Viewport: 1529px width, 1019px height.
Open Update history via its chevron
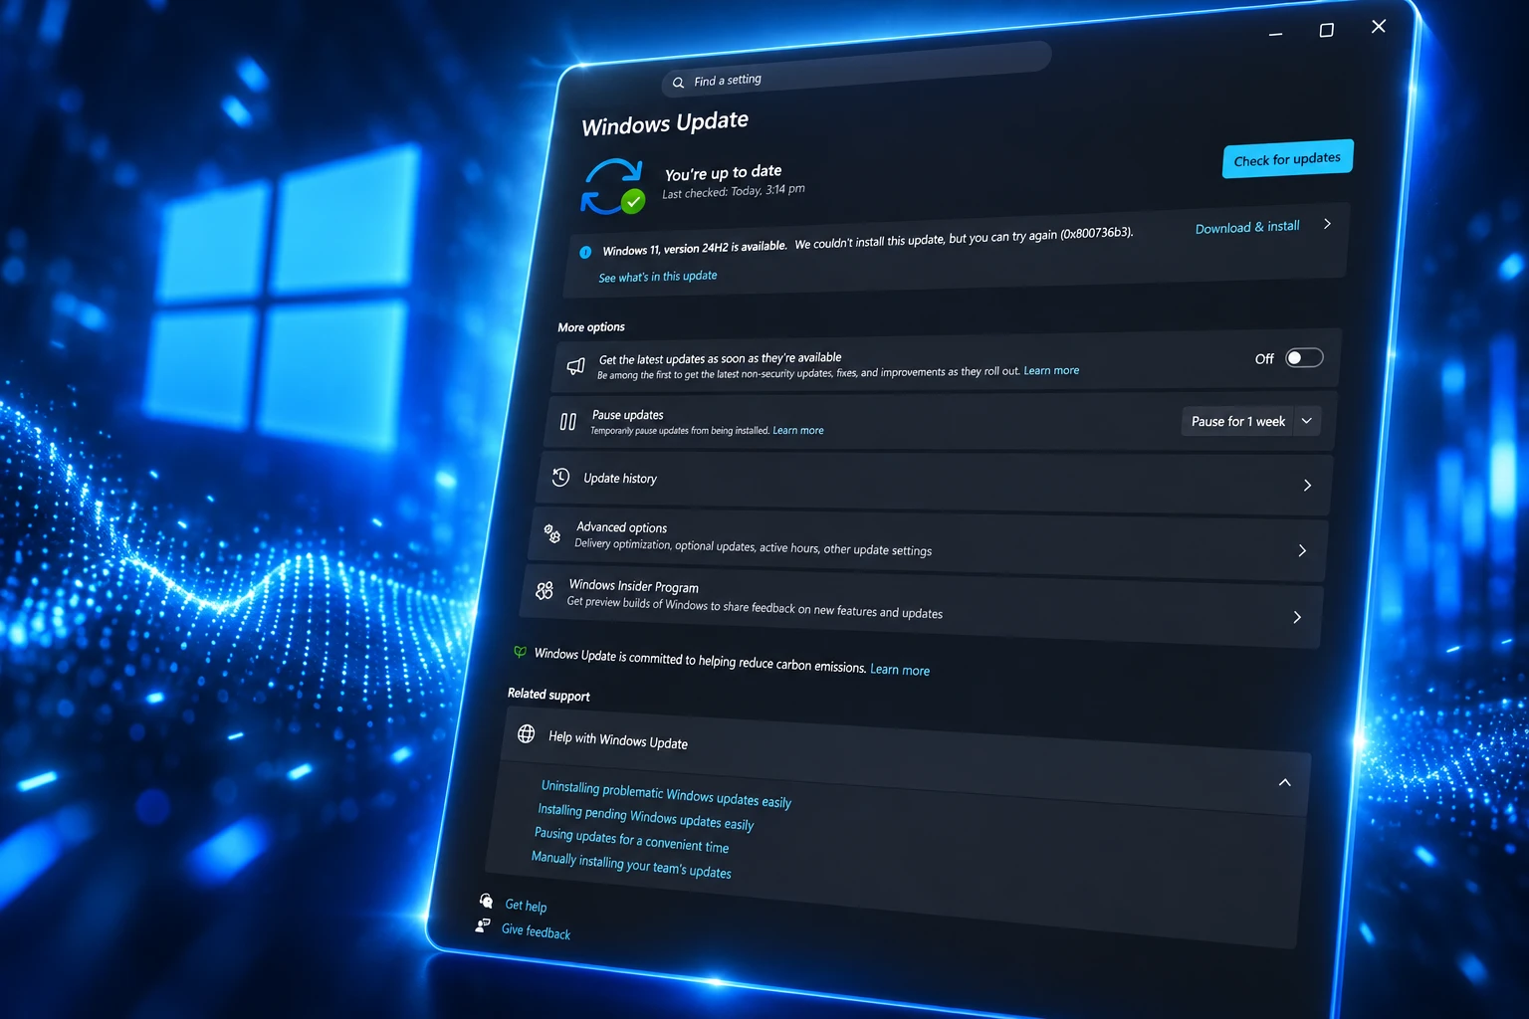click(x=1307, y=485)
